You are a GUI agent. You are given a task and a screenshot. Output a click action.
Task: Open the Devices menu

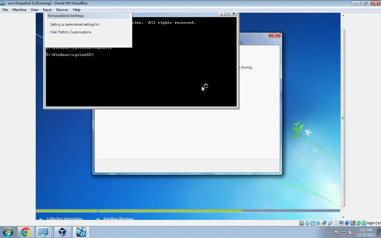pos(62,10)
